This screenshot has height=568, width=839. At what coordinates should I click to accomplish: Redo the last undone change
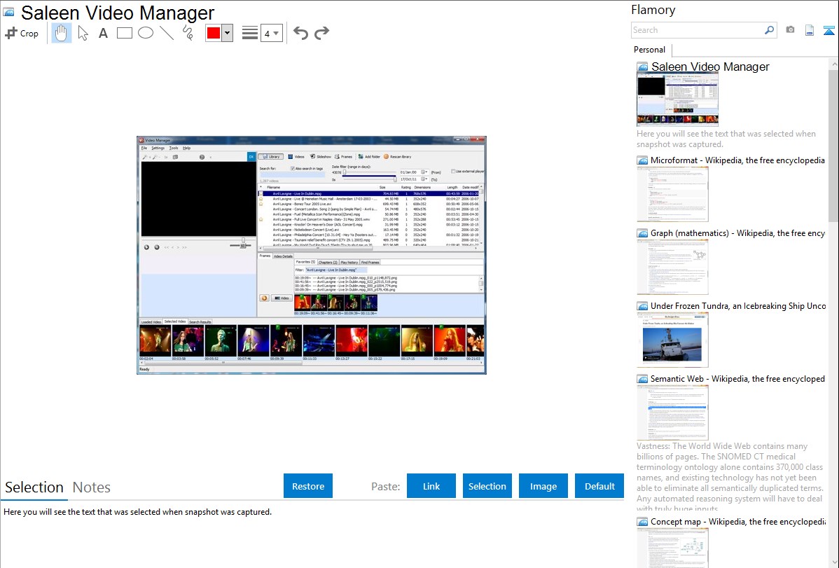pyautogui.click(x=321, y=33)
